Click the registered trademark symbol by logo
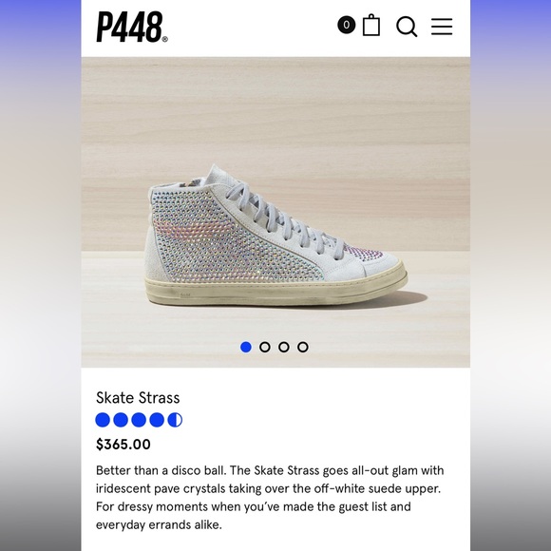 (x=165, y=39)
